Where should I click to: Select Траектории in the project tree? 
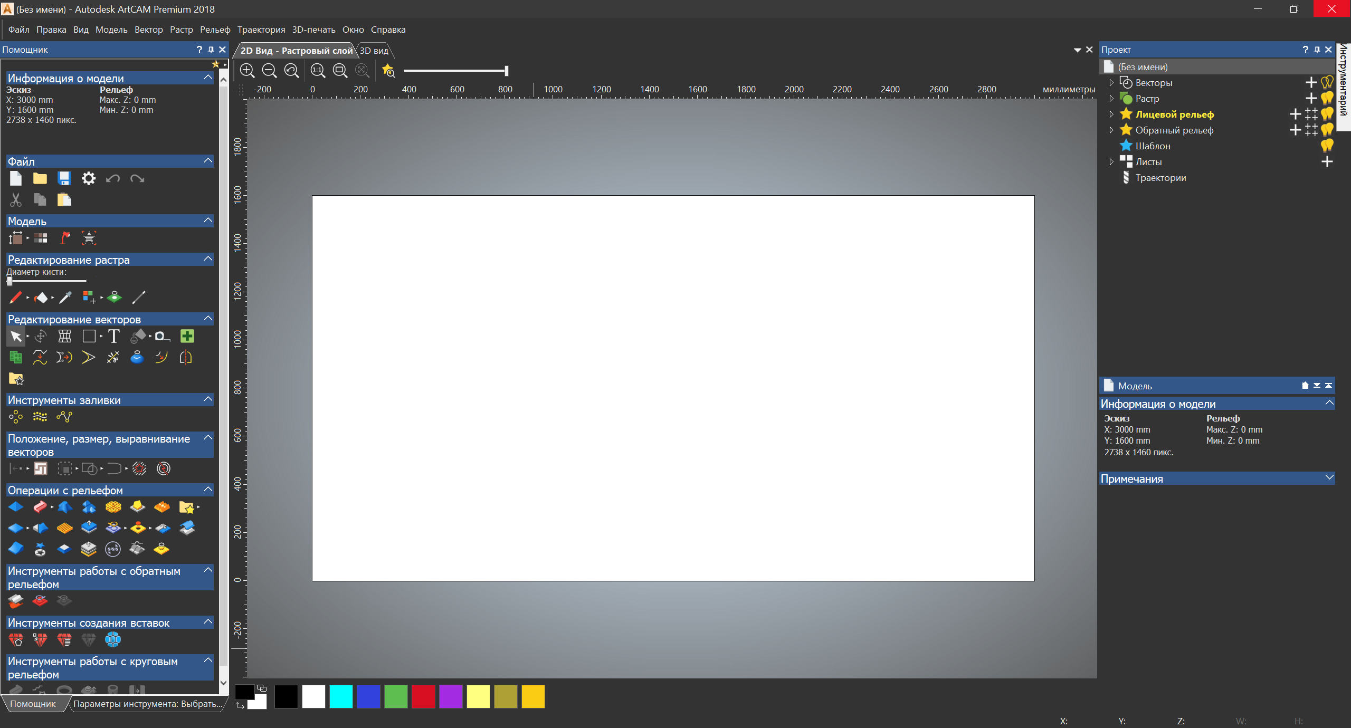click(1160, 178)
